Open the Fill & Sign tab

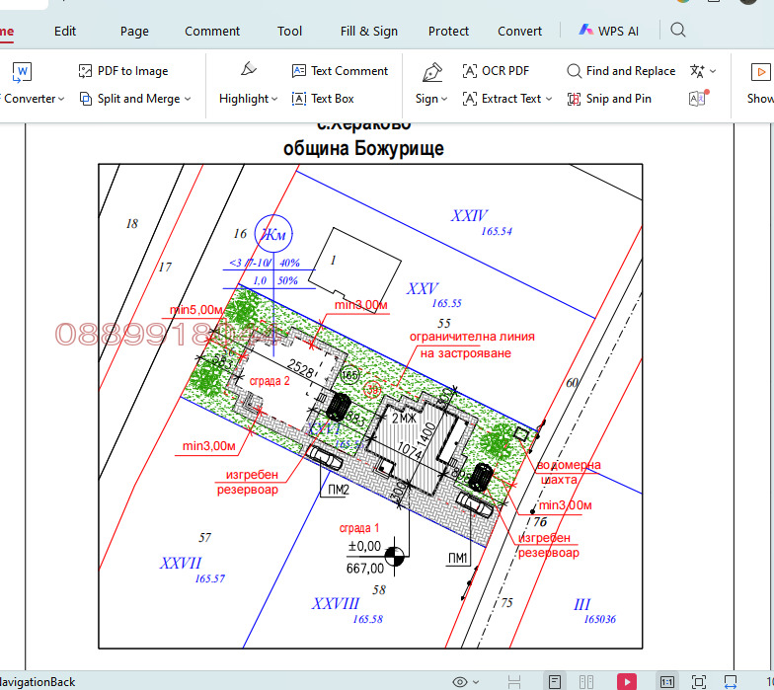[x=369, y=32]
